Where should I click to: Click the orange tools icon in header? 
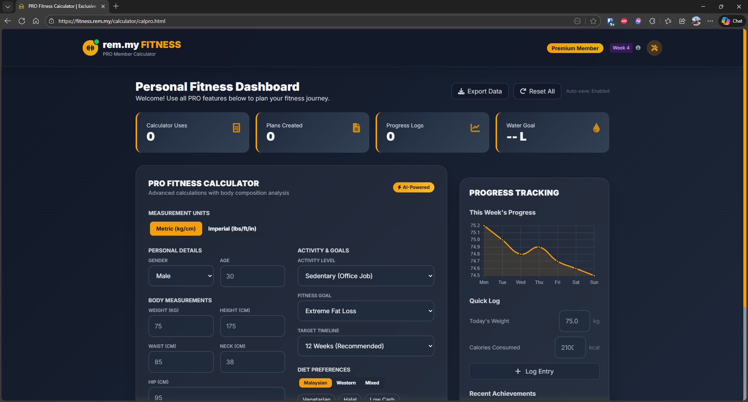(654, 48)
